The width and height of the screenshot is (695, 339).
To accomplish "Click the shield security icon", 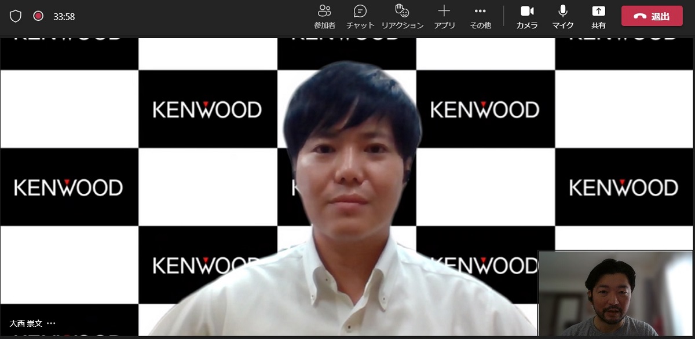I will tap(16, 16).
